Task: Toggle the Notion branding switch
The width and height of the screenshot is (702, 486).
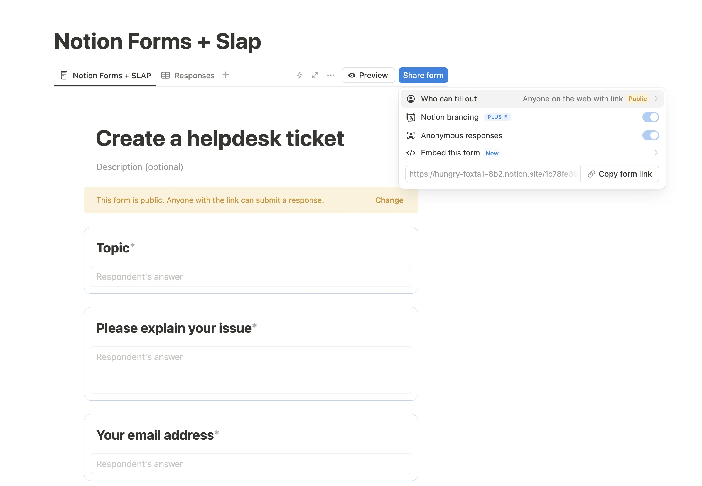Action: point(650,117)
